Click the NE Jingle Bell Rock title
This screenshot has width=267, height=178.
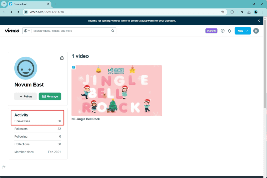85,119
